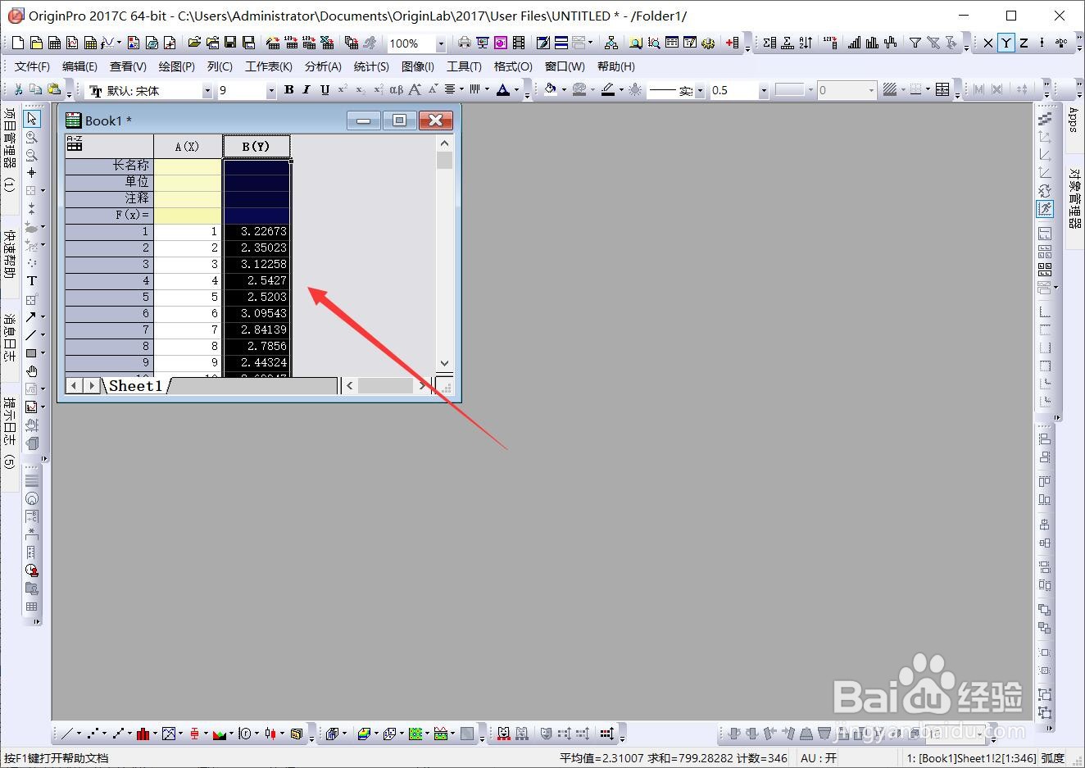Image resolution: width=1085 pixels, height=768 pixels.
Task: Choose the Line plot icon in the bottom toolbar
Action: (x=67, y=734)
